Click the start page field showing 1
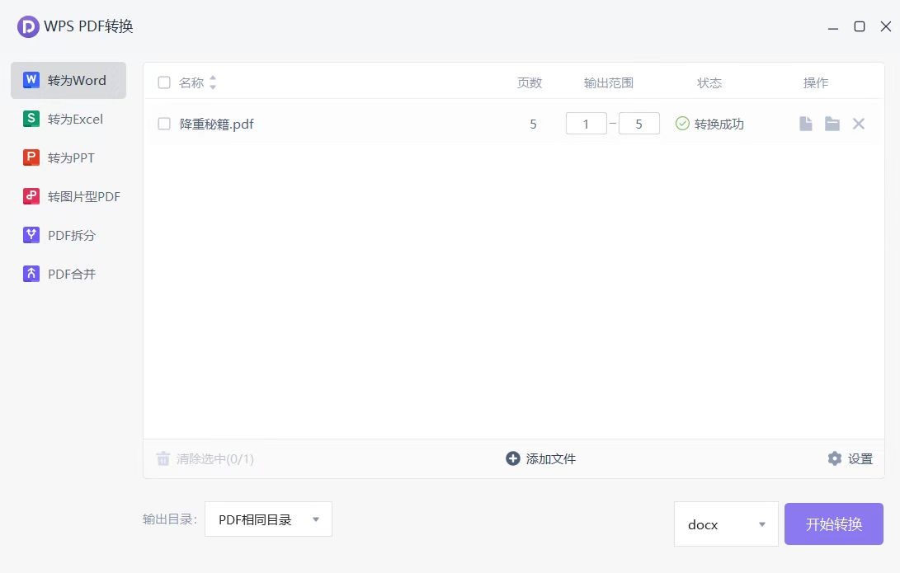 586,124
